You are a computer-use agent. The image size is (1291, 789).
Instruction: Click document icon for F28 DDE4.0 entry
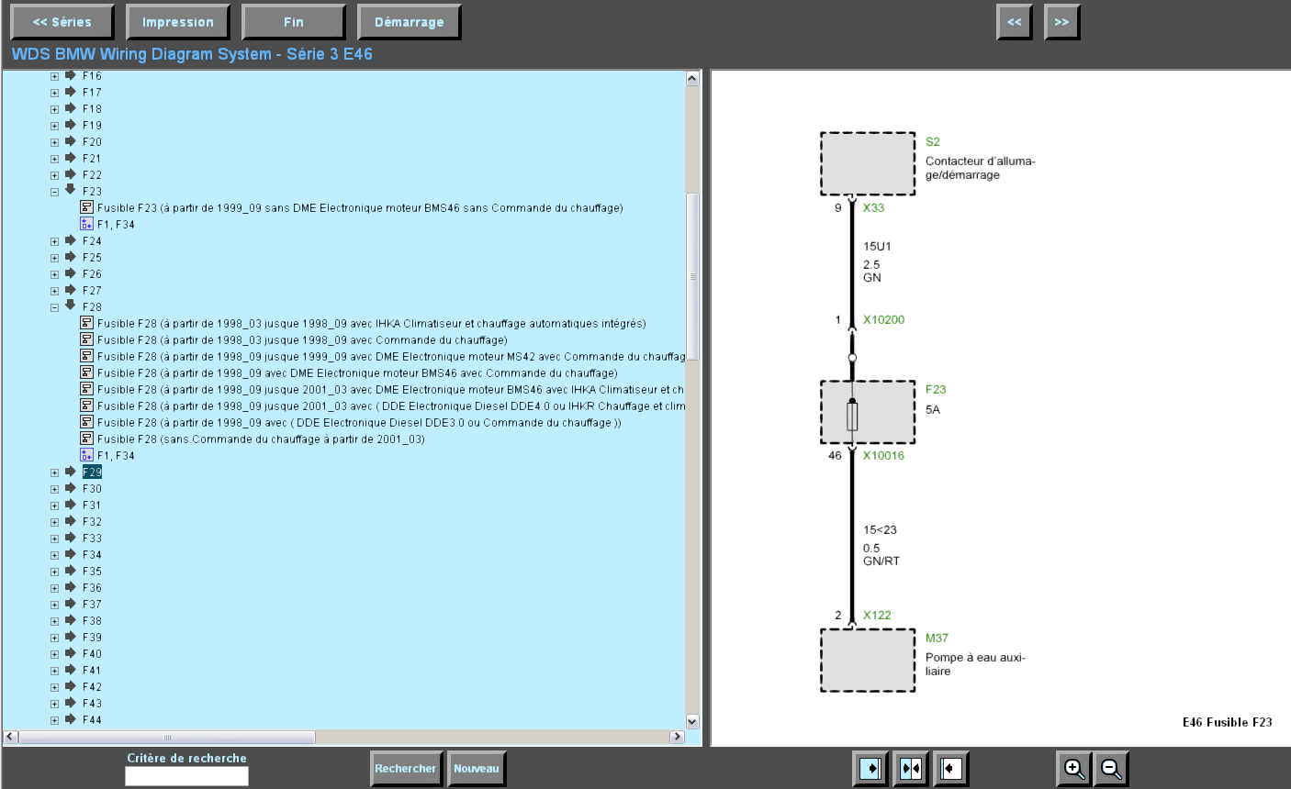86,406
